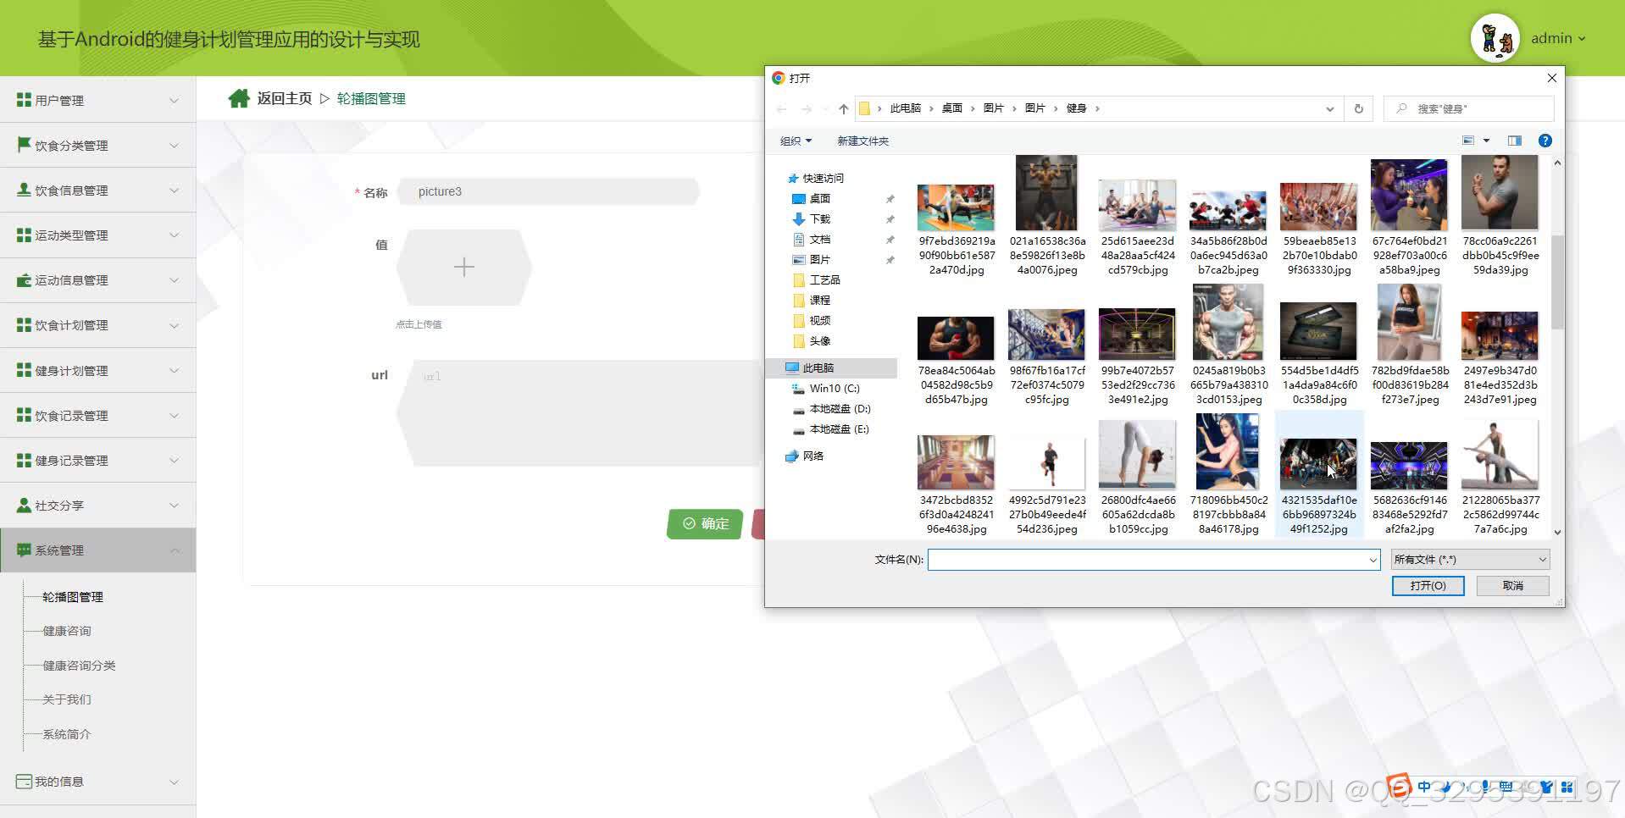1625x818 pixels.
Task: Open the 所有文件 file type dropdown
Action: tap(1470, 559)
